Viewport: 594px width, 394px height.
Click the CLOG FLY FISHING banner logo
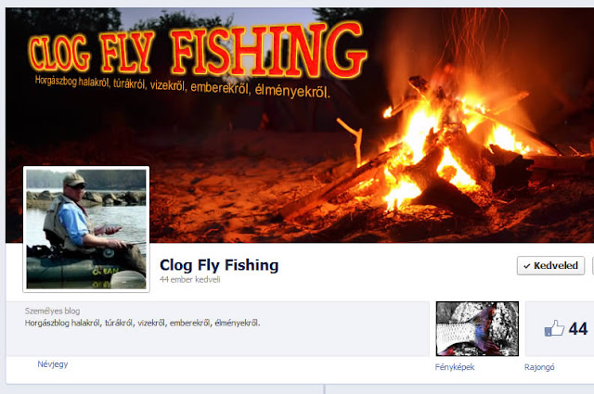point(197,48)
